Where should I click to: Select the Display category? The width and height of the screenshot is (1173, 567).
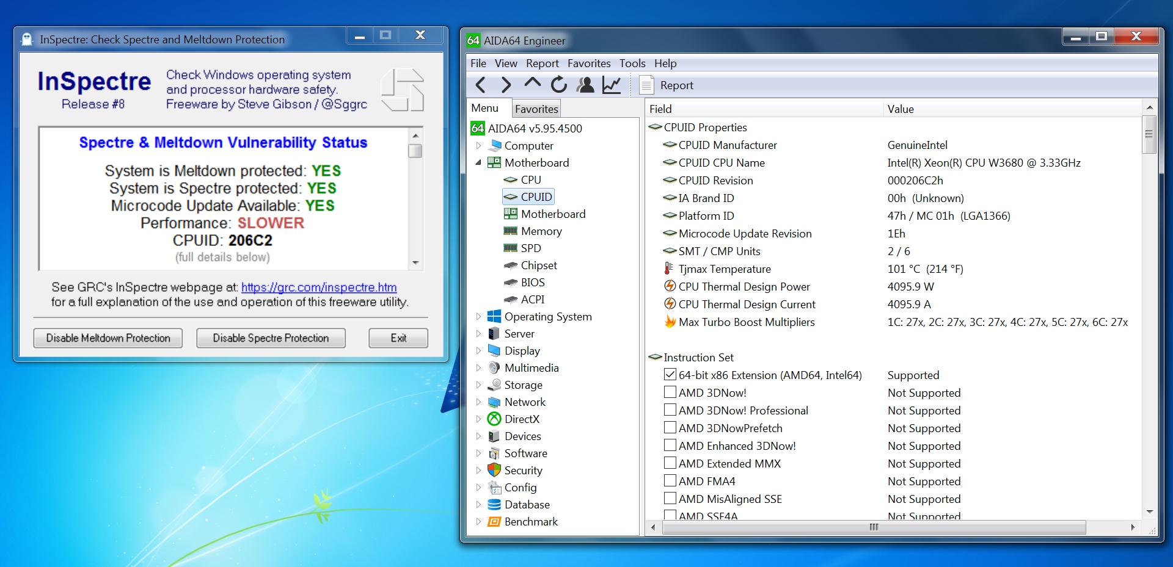point(513,350)
